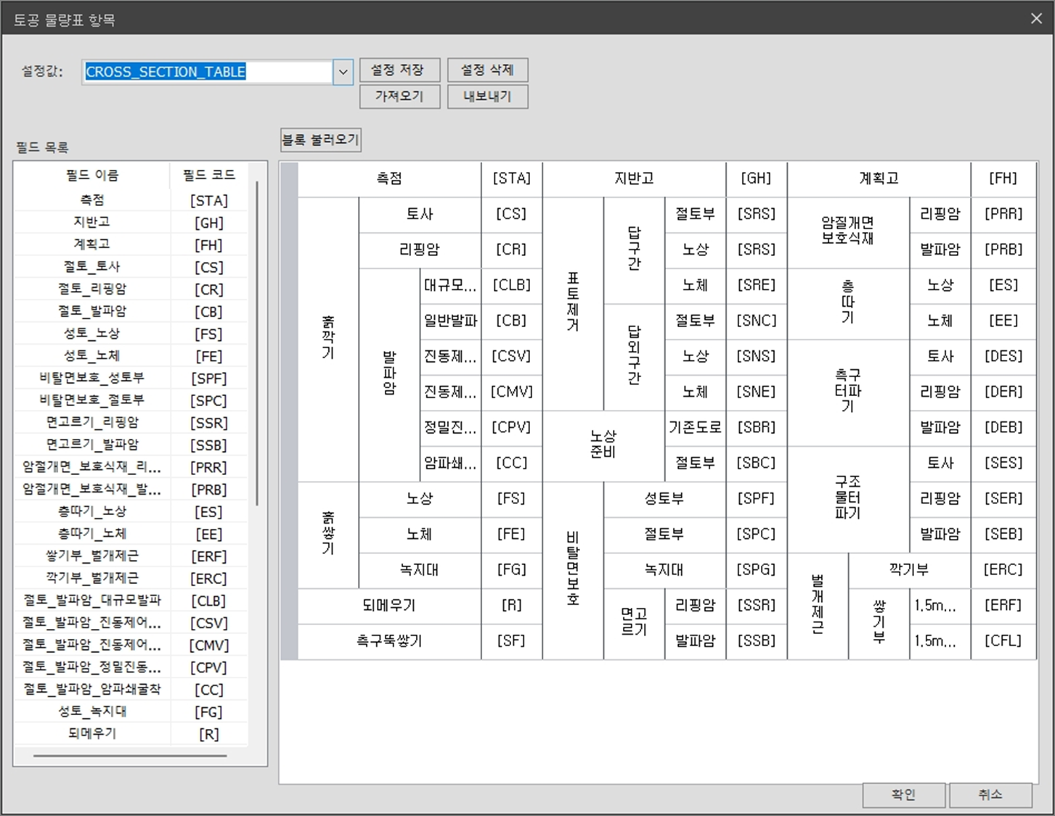Click the 비탈면보호 cell in the table

[573, 570]
